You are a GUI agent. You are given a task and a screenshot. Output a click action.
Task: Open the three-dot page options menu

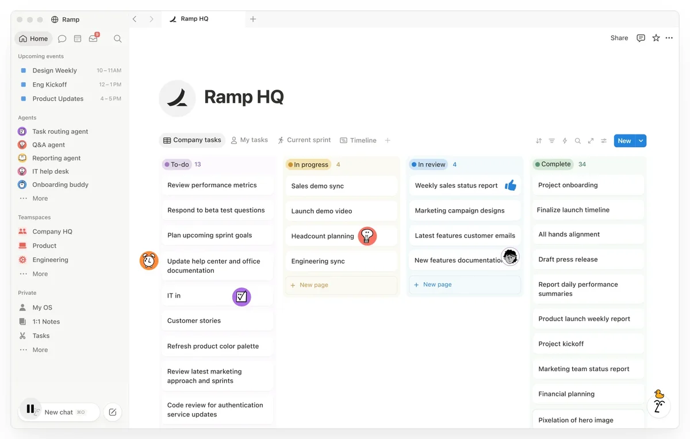click(669, 38)
